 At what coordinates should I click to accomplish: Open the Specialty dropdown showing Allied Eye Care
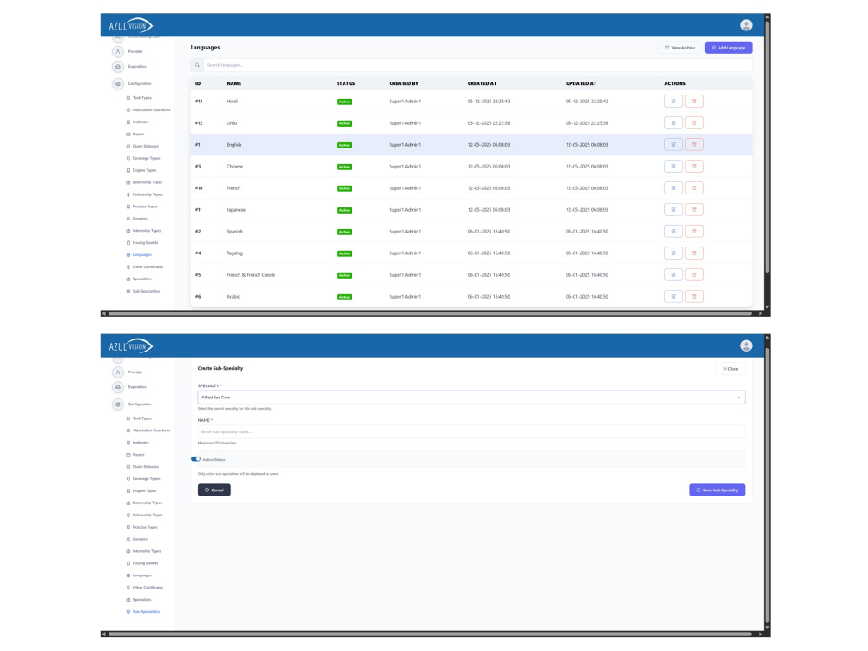(471, 397)
